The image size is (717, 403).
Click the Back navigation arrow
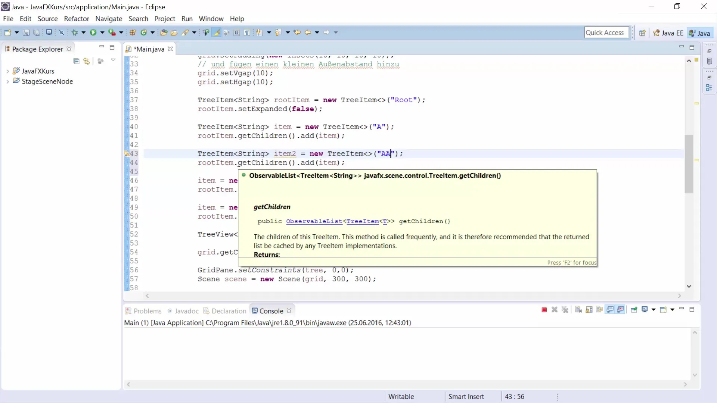308,33
